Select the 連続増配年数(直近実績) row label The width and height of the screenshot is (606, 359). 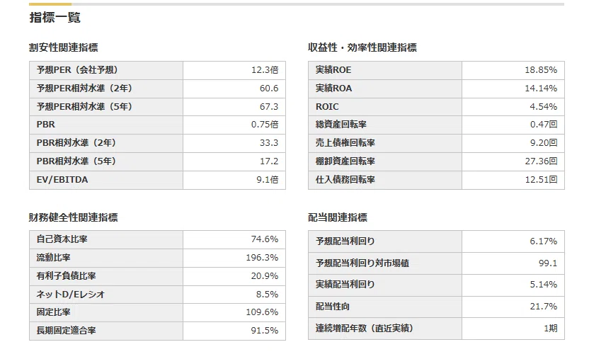click(x=364, y=328)
